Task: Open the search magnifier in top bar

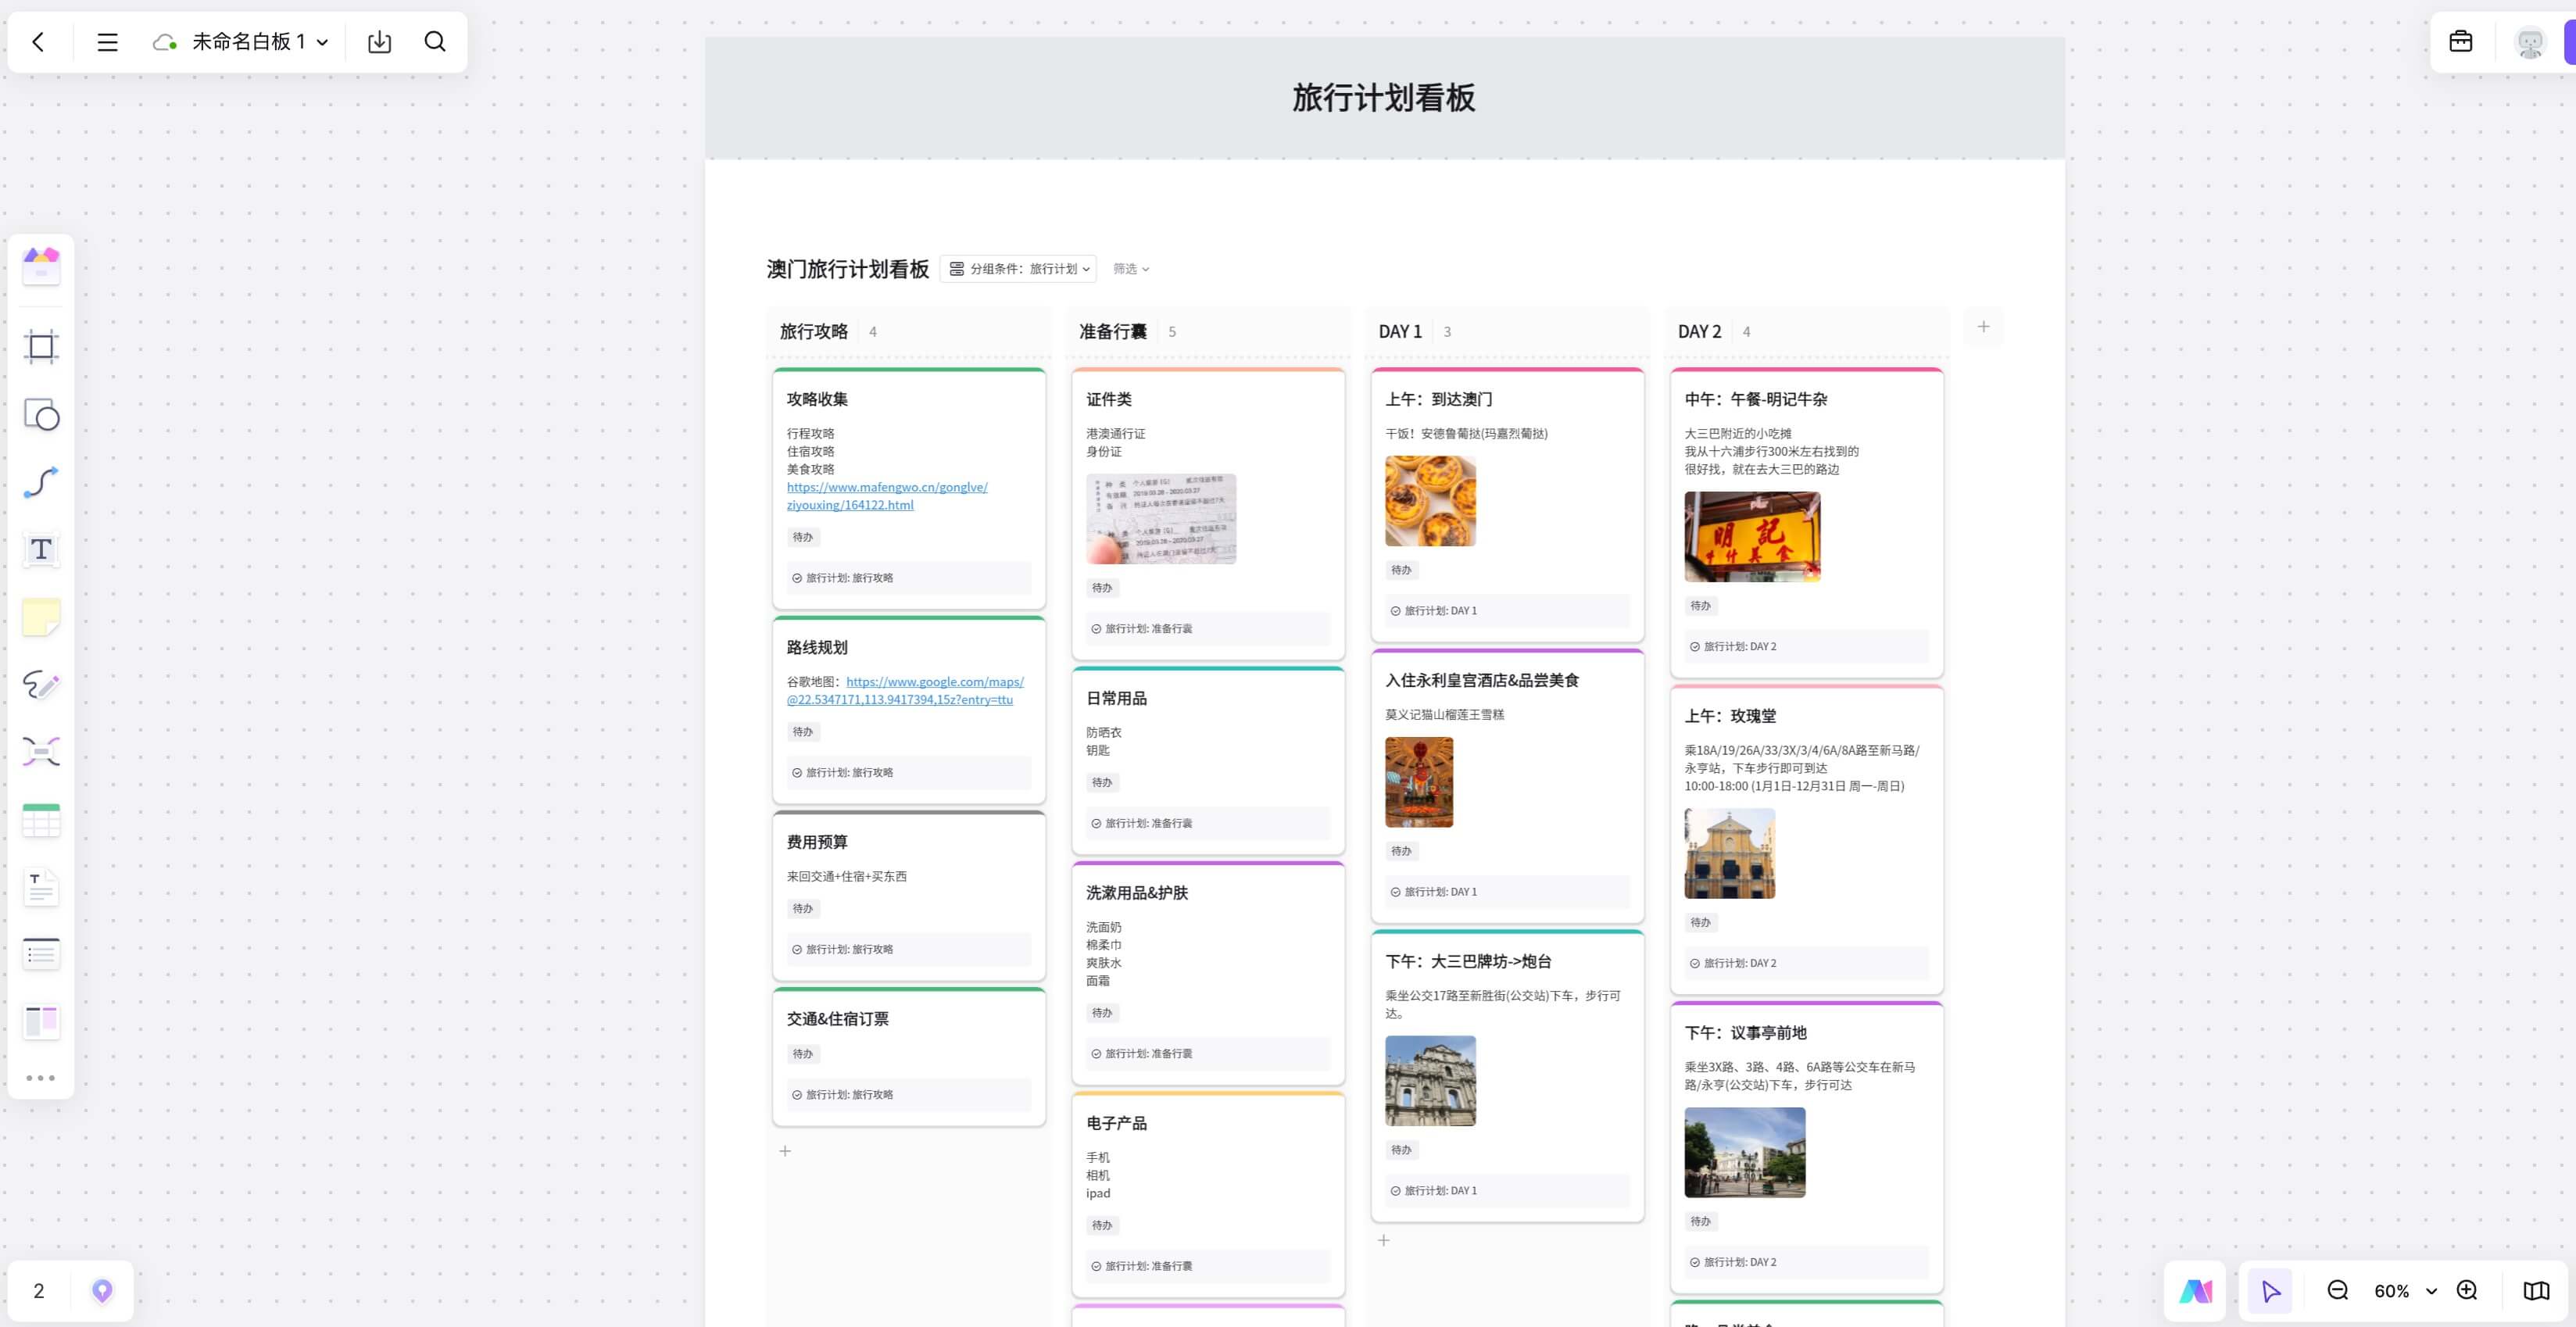Action: click(435, 42)
